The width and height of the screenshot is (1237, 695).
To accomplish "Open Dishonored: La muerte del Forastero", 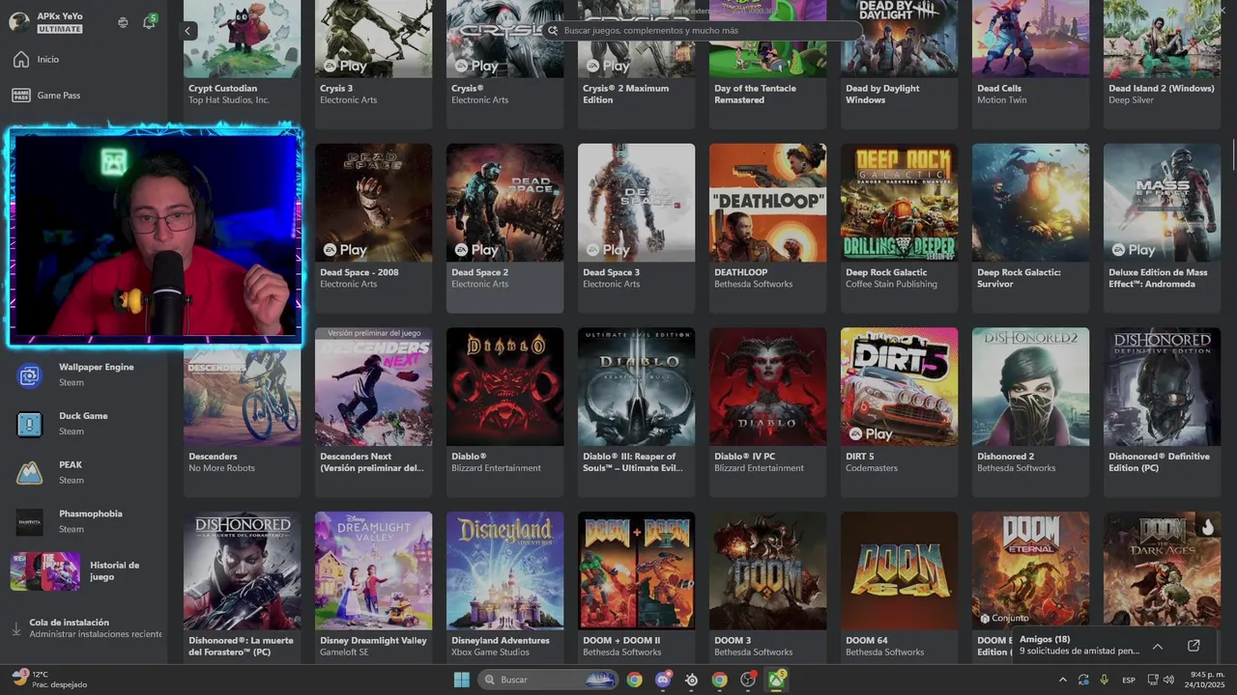I will point(242,587).
